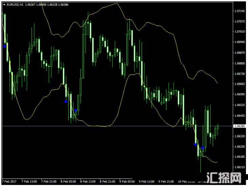
Task: Click the 8 Feb 21:00 time label
Action: 108,181
